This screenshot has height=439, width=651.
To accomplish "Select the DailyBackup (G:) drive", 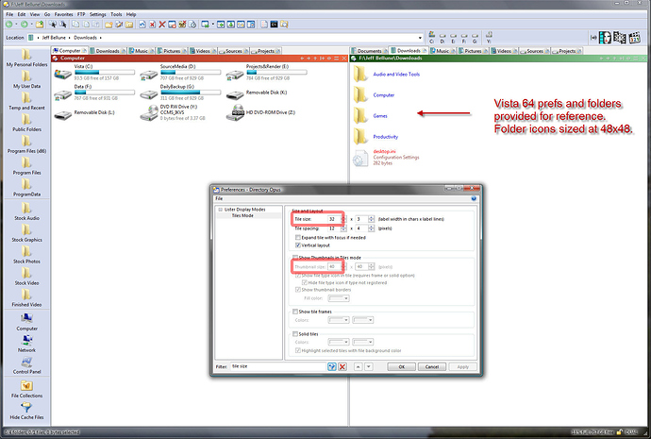I will click(x=180, y=93).
